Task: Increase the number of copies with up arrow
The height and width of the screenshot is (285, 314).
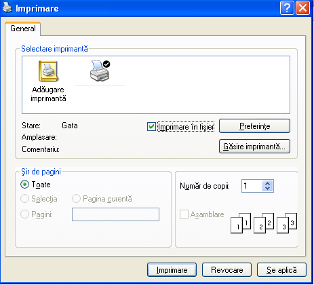Action: click(x=268, y=183)
